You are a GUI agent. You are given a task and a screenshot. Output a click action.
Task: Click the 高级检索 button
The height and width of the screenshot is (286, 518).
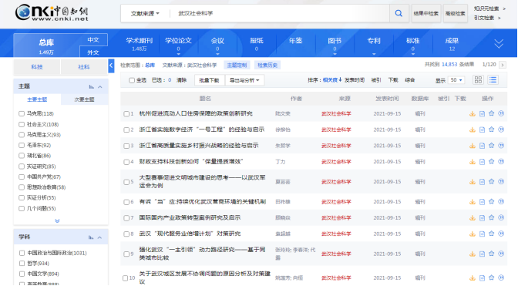(456, 14)
